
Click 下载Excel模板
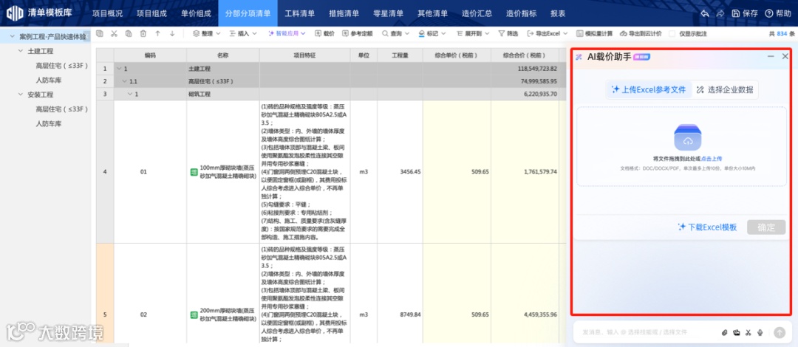click(707, 227)
